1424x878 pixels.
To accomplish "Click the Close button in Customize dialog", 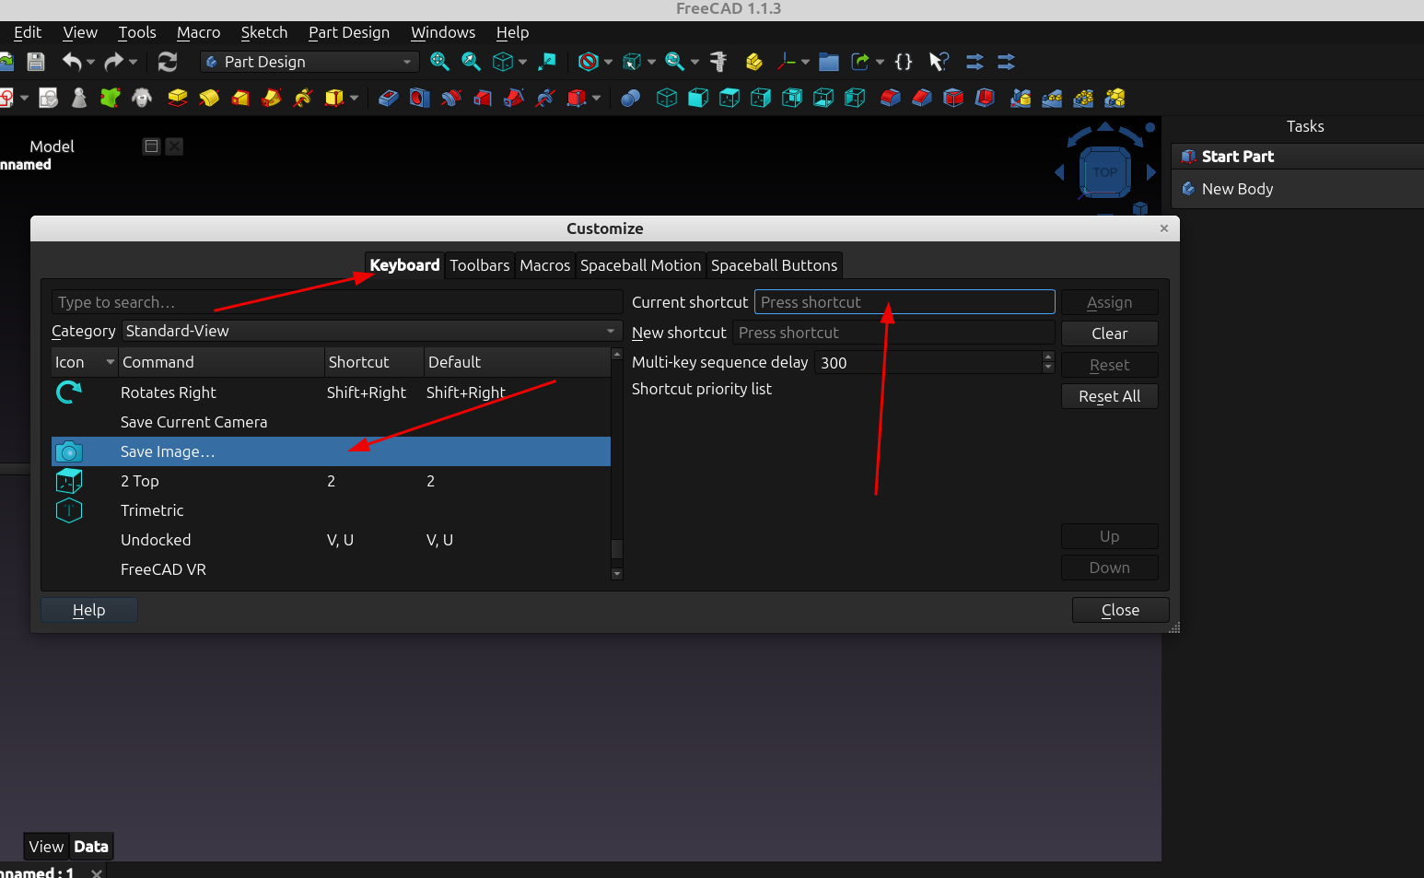I will point(1120,610).
